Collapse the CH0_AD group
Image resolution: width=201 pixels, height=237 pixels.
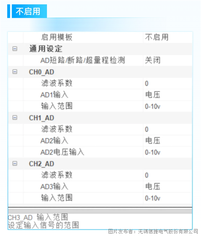click(15, 72)
